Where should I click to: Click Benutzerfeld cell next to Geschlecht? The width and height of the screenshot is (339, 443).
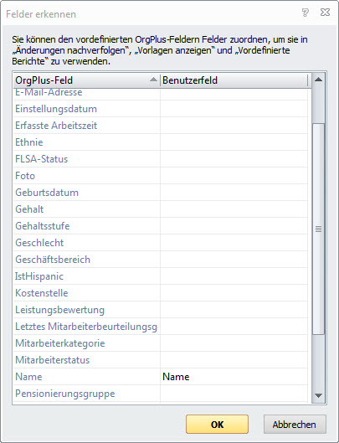[234, 243]
